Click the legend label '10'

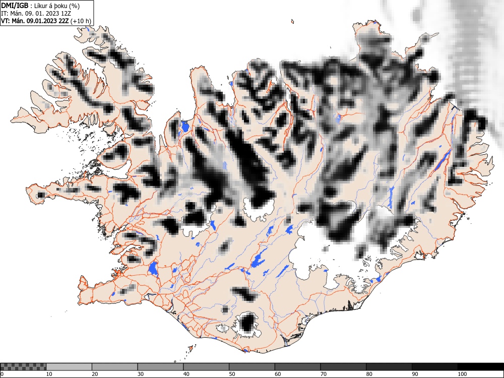pos(49,374)
